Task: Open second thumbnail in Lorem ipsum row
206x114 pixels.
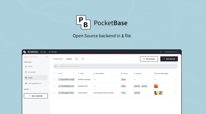Action: 161,93
